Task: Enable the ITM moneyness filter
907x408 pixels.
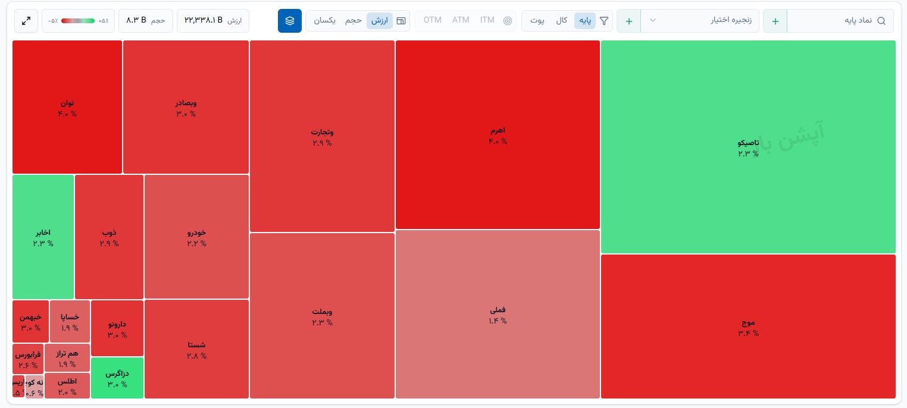Action: point(487,20)
